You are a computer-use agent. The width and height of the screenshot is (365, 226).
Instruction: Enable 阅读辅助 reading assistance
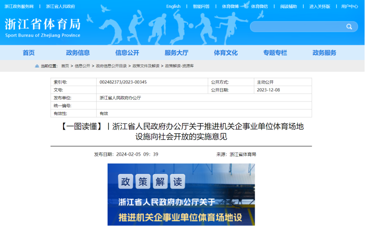pos(289,7)
